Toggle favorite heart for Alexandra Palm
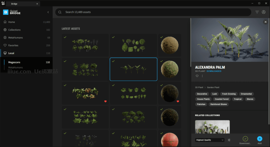270x147 pixels. click(197, 76)
